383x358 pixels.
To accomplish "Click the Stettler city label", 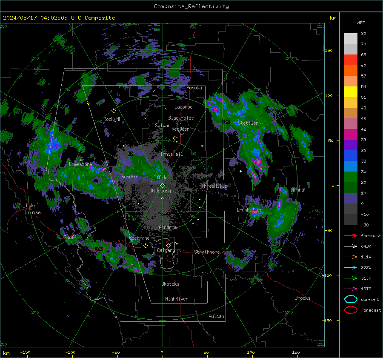I will pyautogui.click(x=248, y=123).
